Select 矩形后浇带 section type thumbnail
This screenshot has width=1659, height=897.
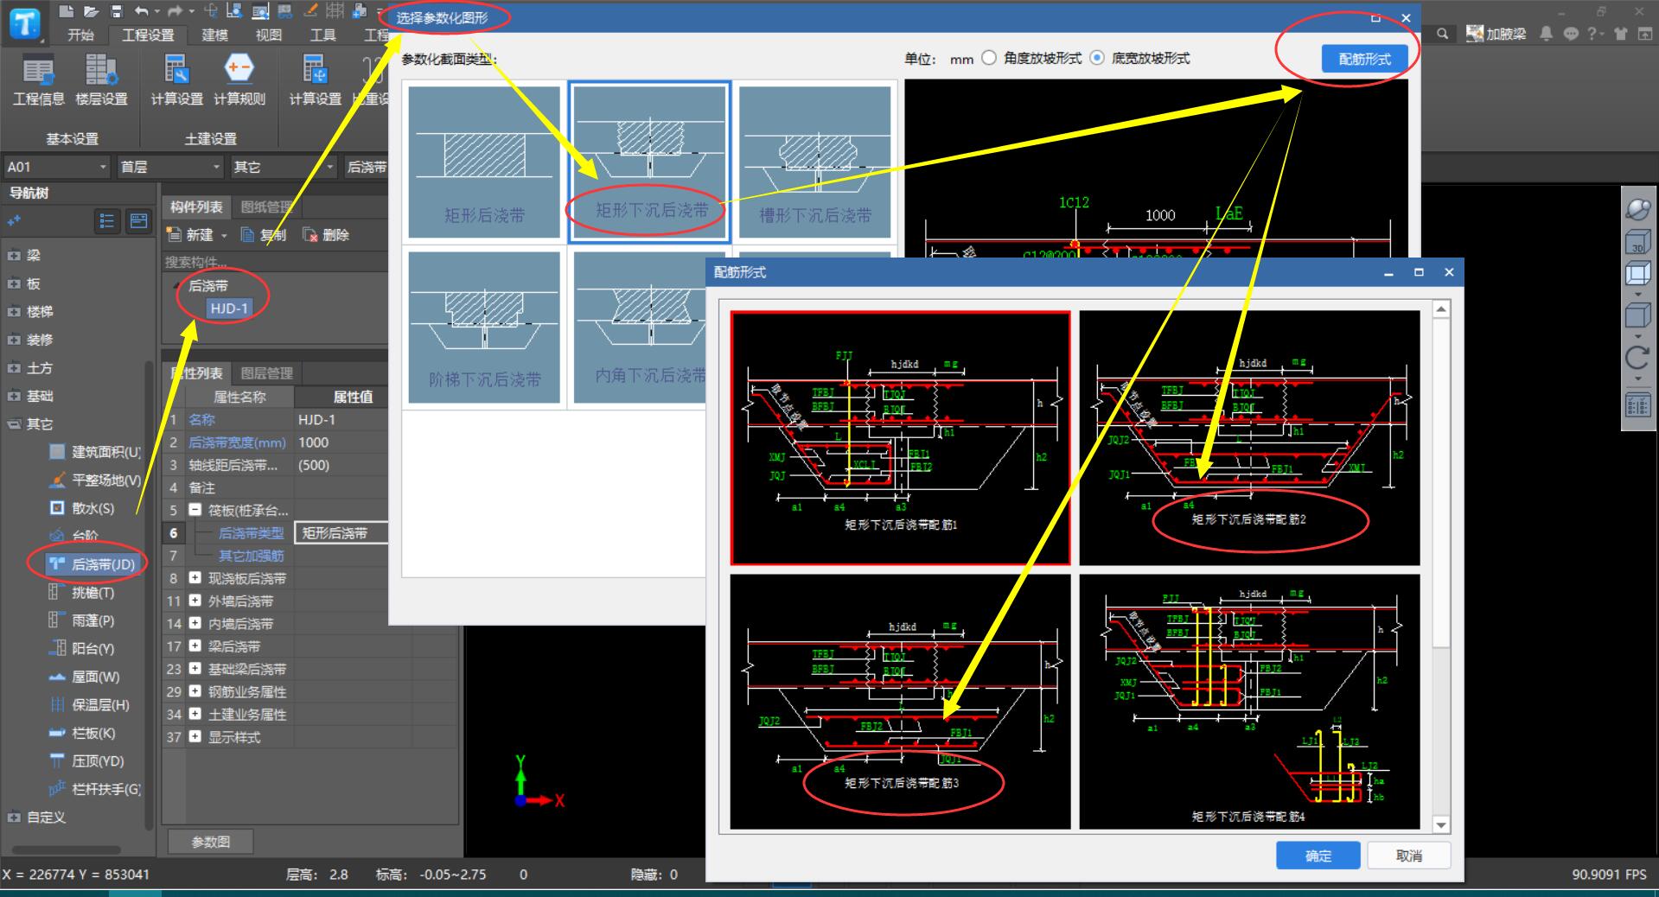(x=484, y=162)
